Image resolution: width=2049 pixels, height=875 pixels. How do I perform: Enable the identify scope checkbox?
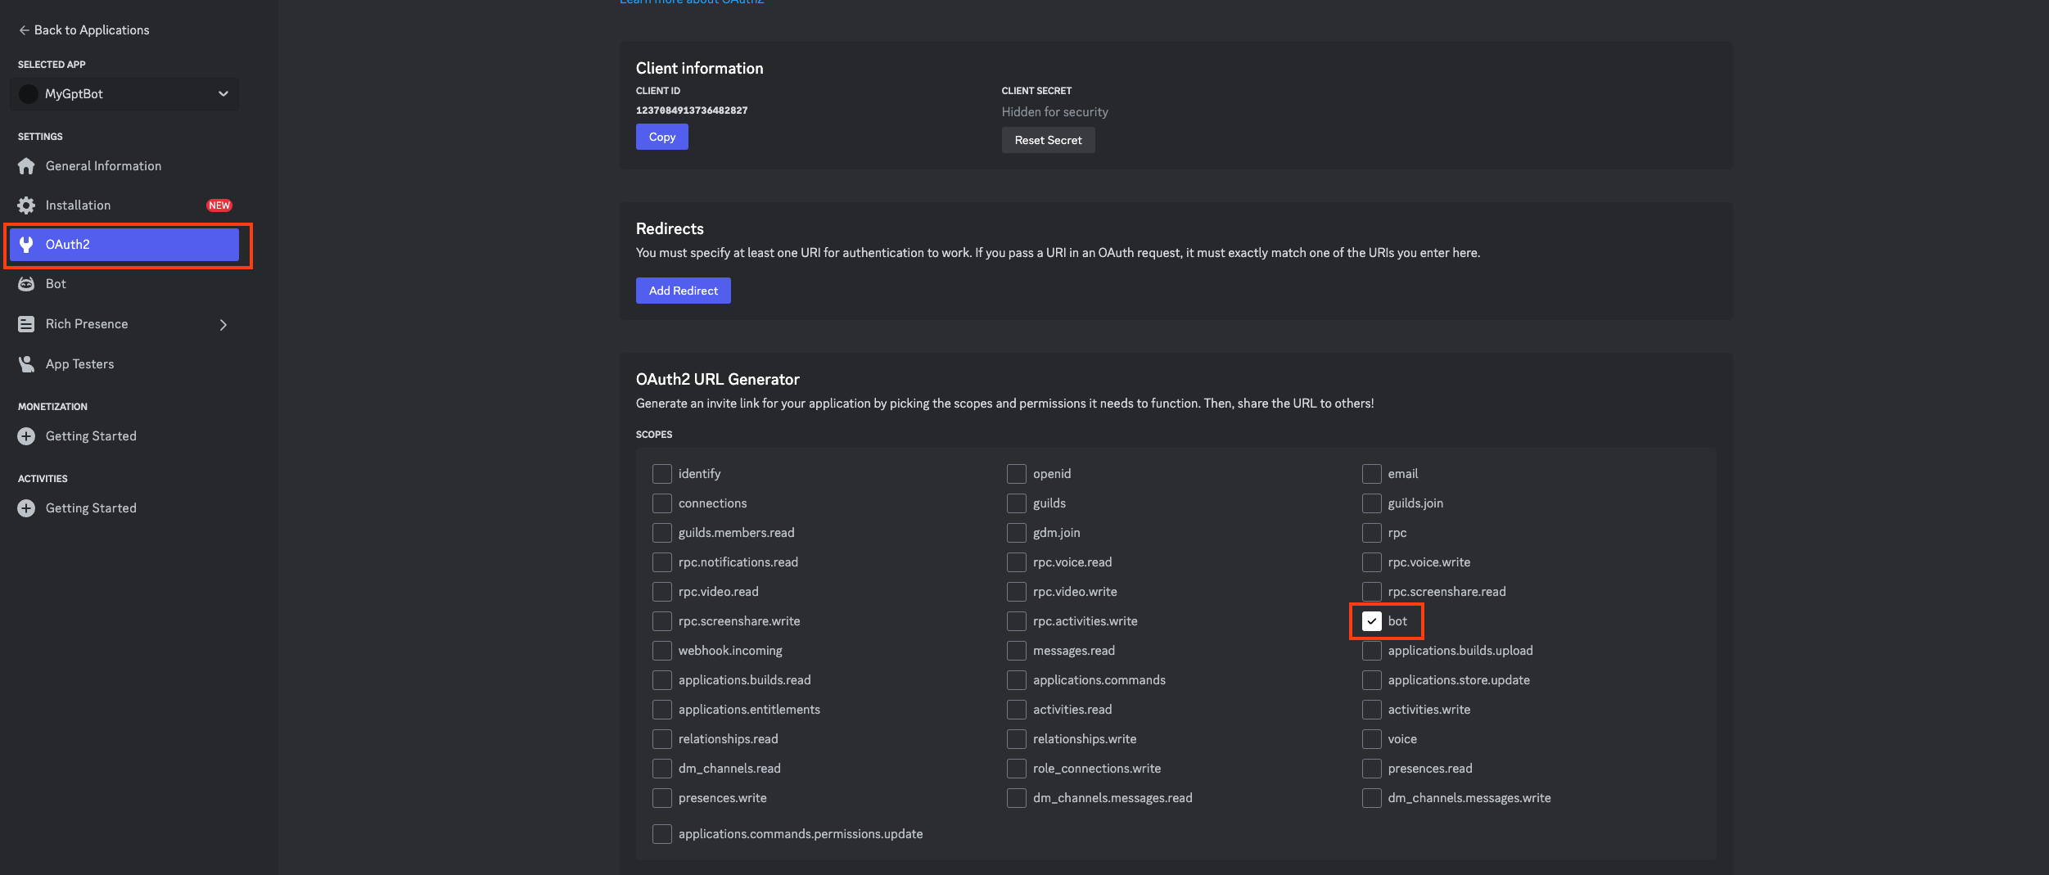coord(662,474)
